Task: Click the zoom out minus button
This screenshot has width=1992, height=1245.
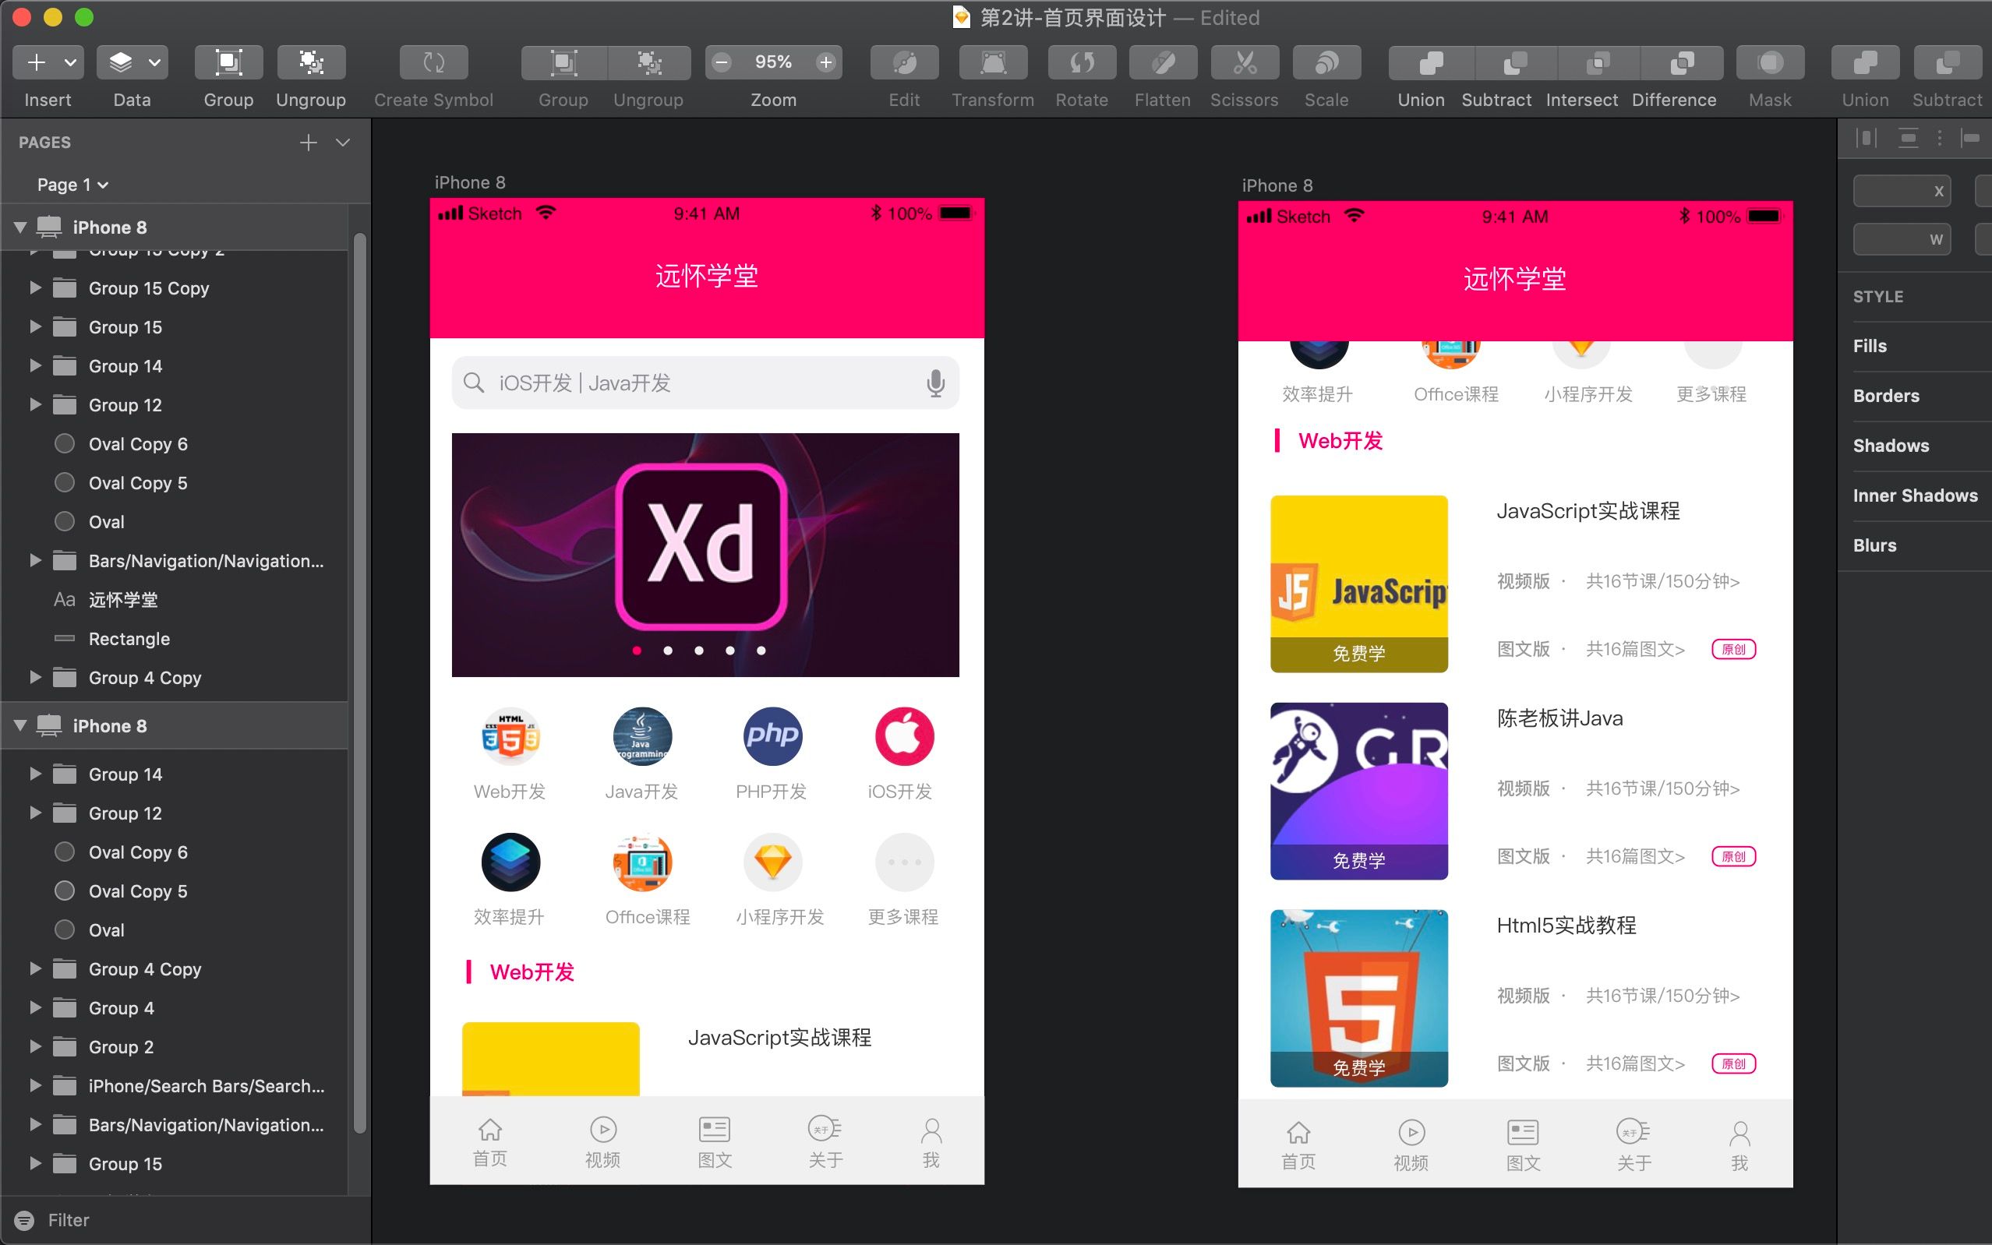Action: click(x=722, y=62)
